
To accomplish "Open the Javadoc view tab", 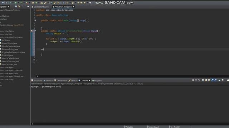I will click(x=49, y=80).
